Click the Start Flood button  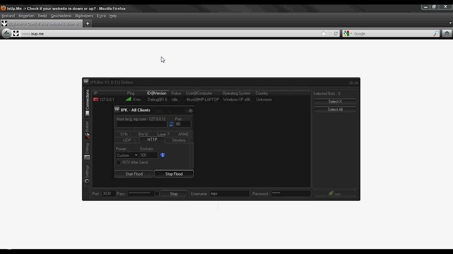[x=134, y=174]
